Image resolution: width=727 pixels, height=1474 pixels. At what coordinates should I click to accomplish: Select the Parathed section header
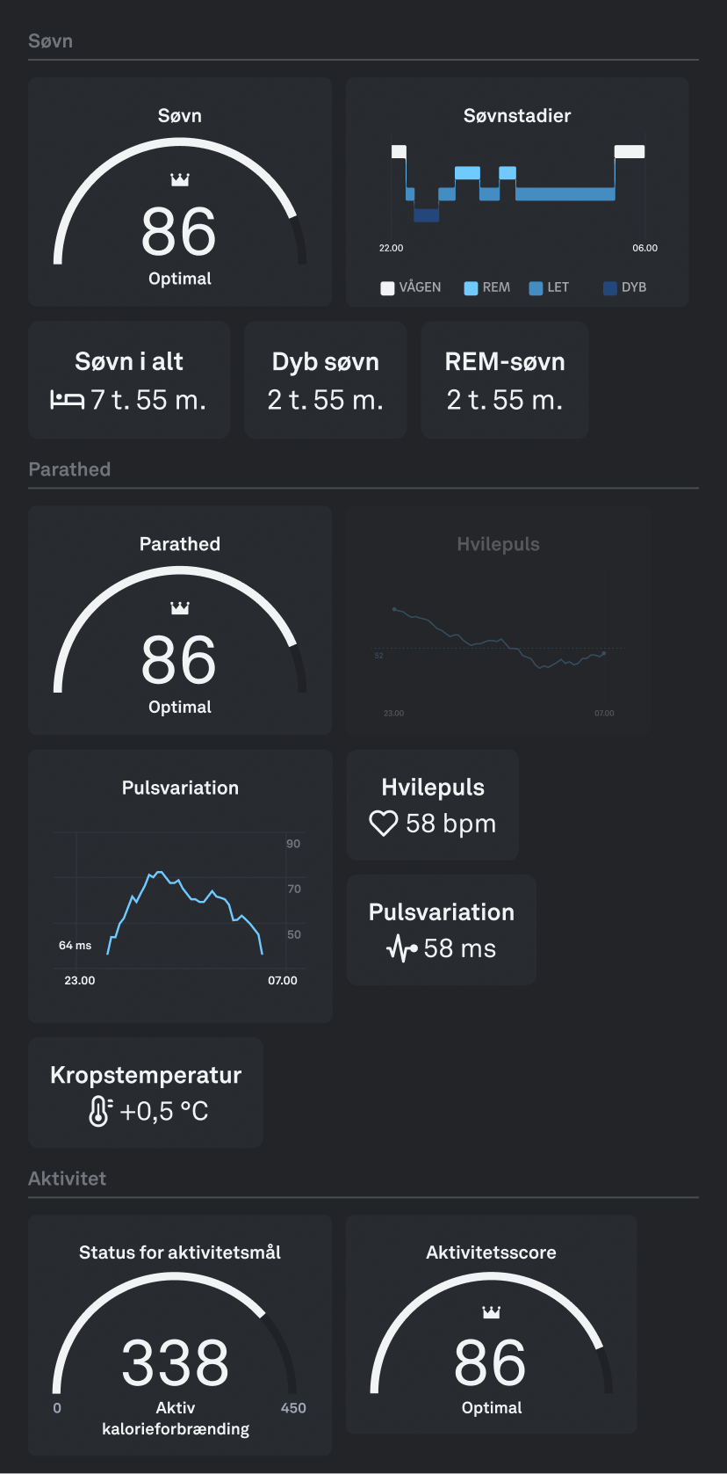[69, 469]
